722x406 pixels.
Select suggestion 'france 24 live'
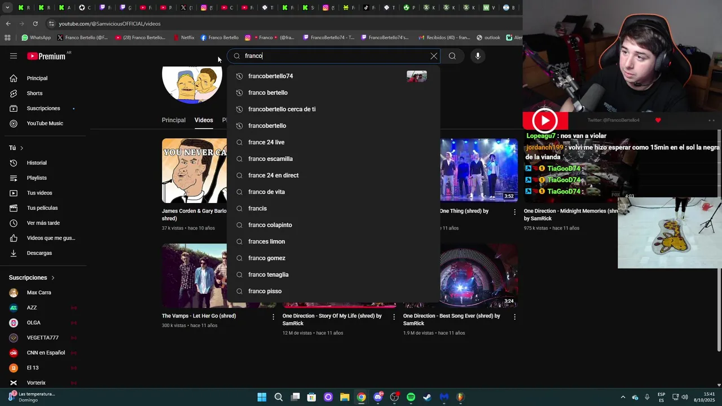click(333, 142)
